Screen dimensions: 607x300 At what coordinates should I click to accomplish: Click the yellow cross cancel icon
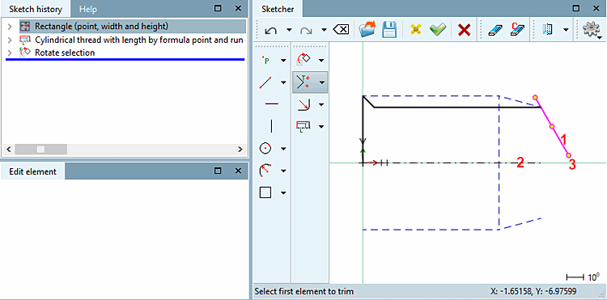point(415,30)
